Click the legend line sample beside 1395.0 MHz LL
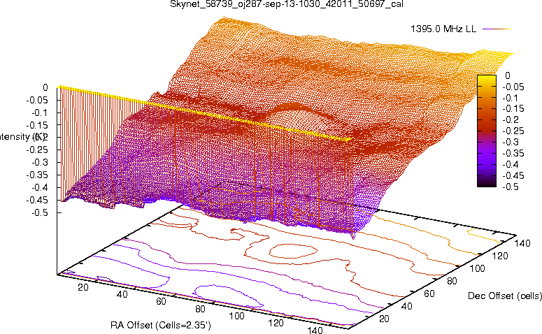The height and width of the screenshot is (334, 542). [497, 29]
